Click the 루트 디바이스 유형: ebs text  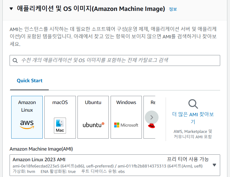coord(103,172)
